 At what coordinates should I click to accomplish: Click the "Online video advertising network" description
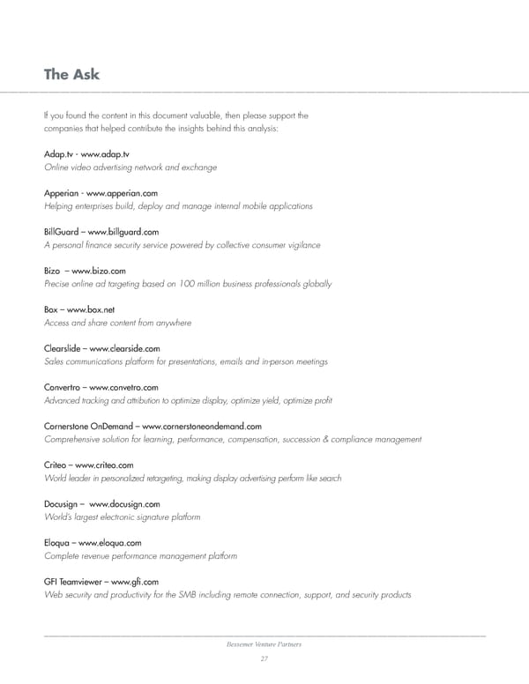pos(130,167)
